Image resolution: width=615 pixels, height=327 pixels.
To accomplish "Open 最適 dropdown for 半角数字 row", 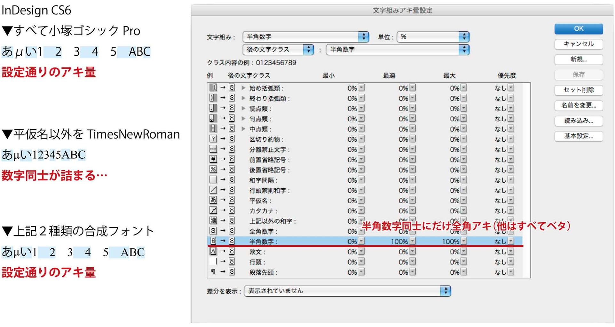I will pos(413,241).
